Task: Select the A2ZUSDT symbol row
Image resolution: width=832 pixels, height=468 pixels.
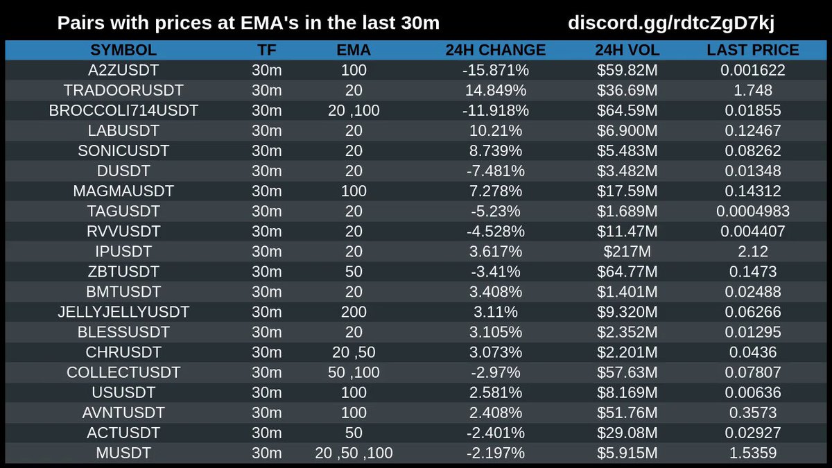Action: tap(123, 70)
